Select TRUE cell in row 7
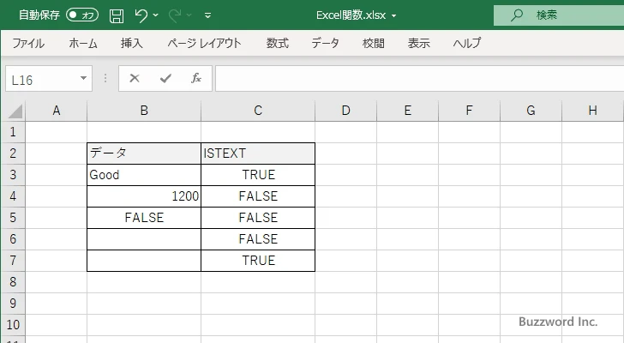Viewport: 624px width, 343px height. 258,261
